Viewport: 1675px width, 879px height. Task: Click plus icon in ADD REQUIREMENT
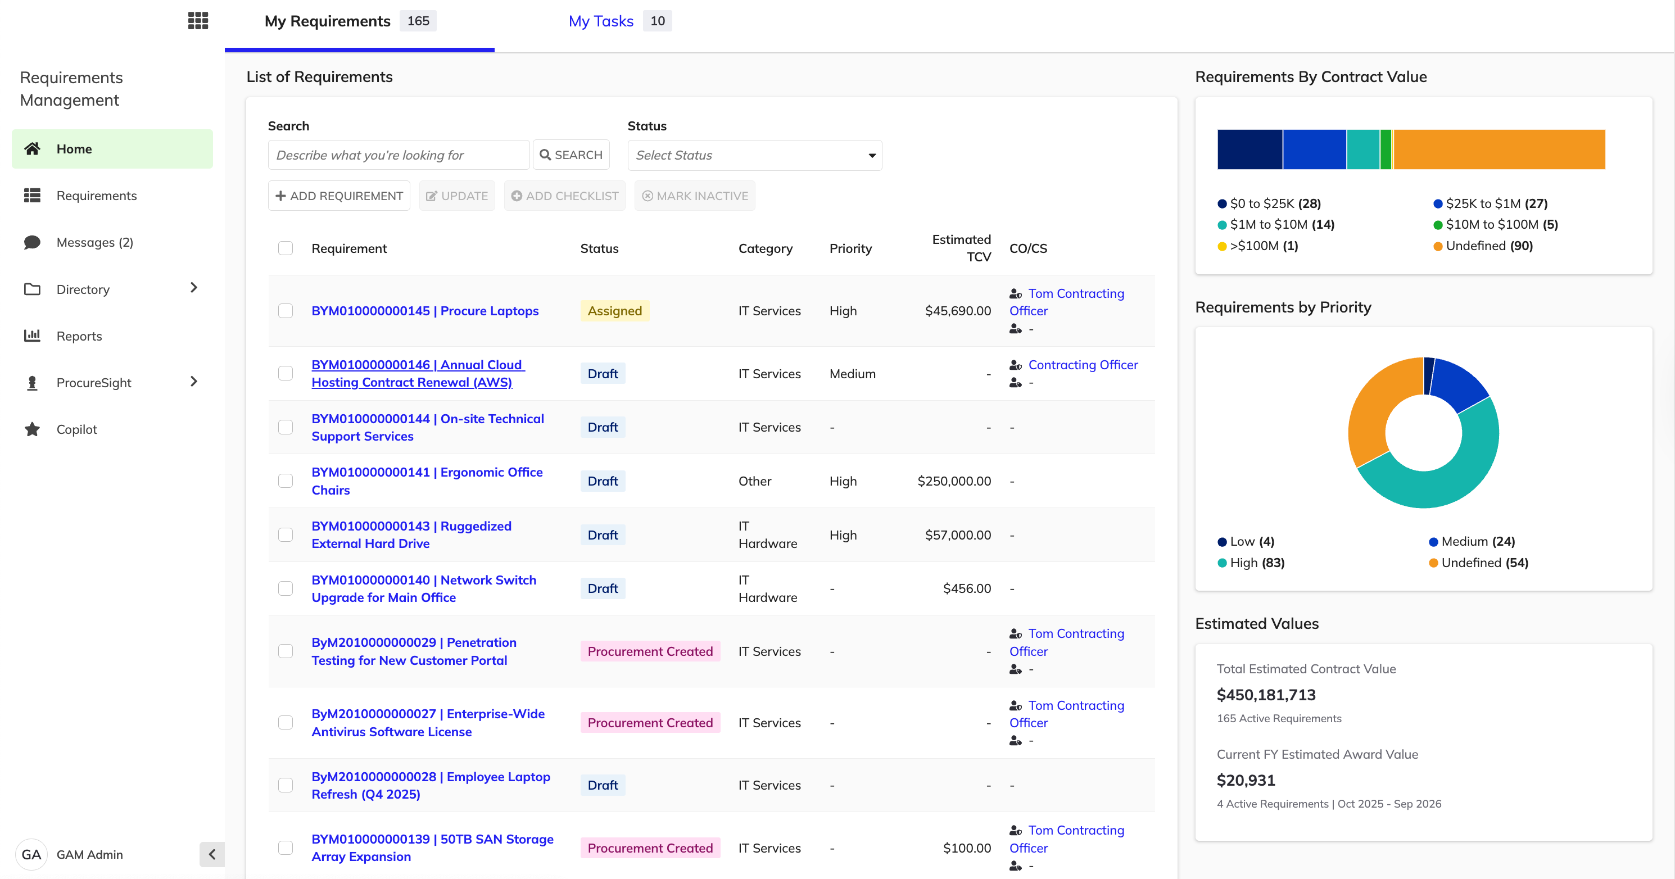point(281,196)
